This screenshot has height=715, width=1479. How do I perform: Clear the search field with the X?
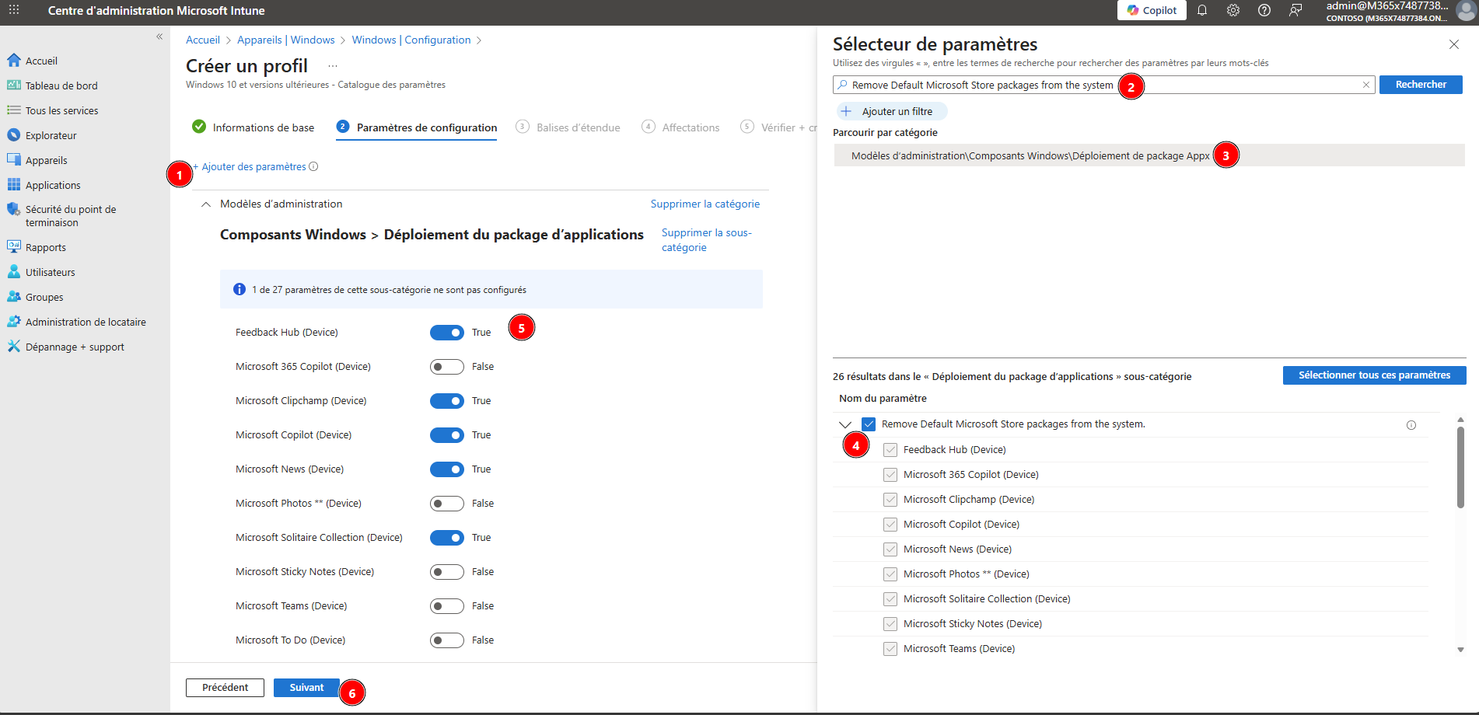tap(1366, 85)
